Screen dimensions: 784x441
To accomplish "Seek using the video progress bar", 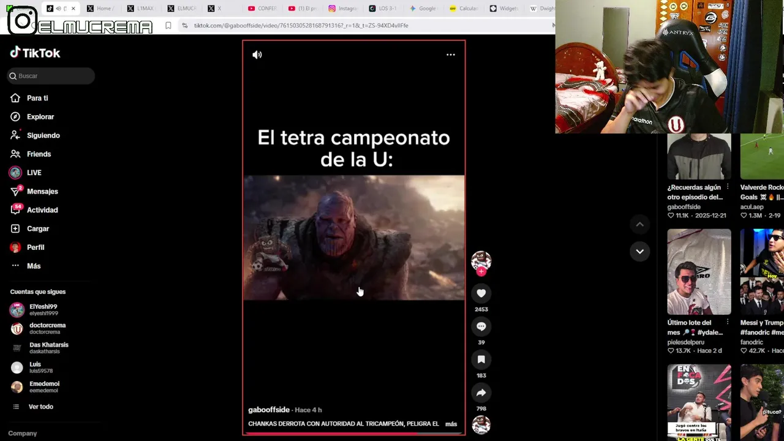I will pos(353,433).
